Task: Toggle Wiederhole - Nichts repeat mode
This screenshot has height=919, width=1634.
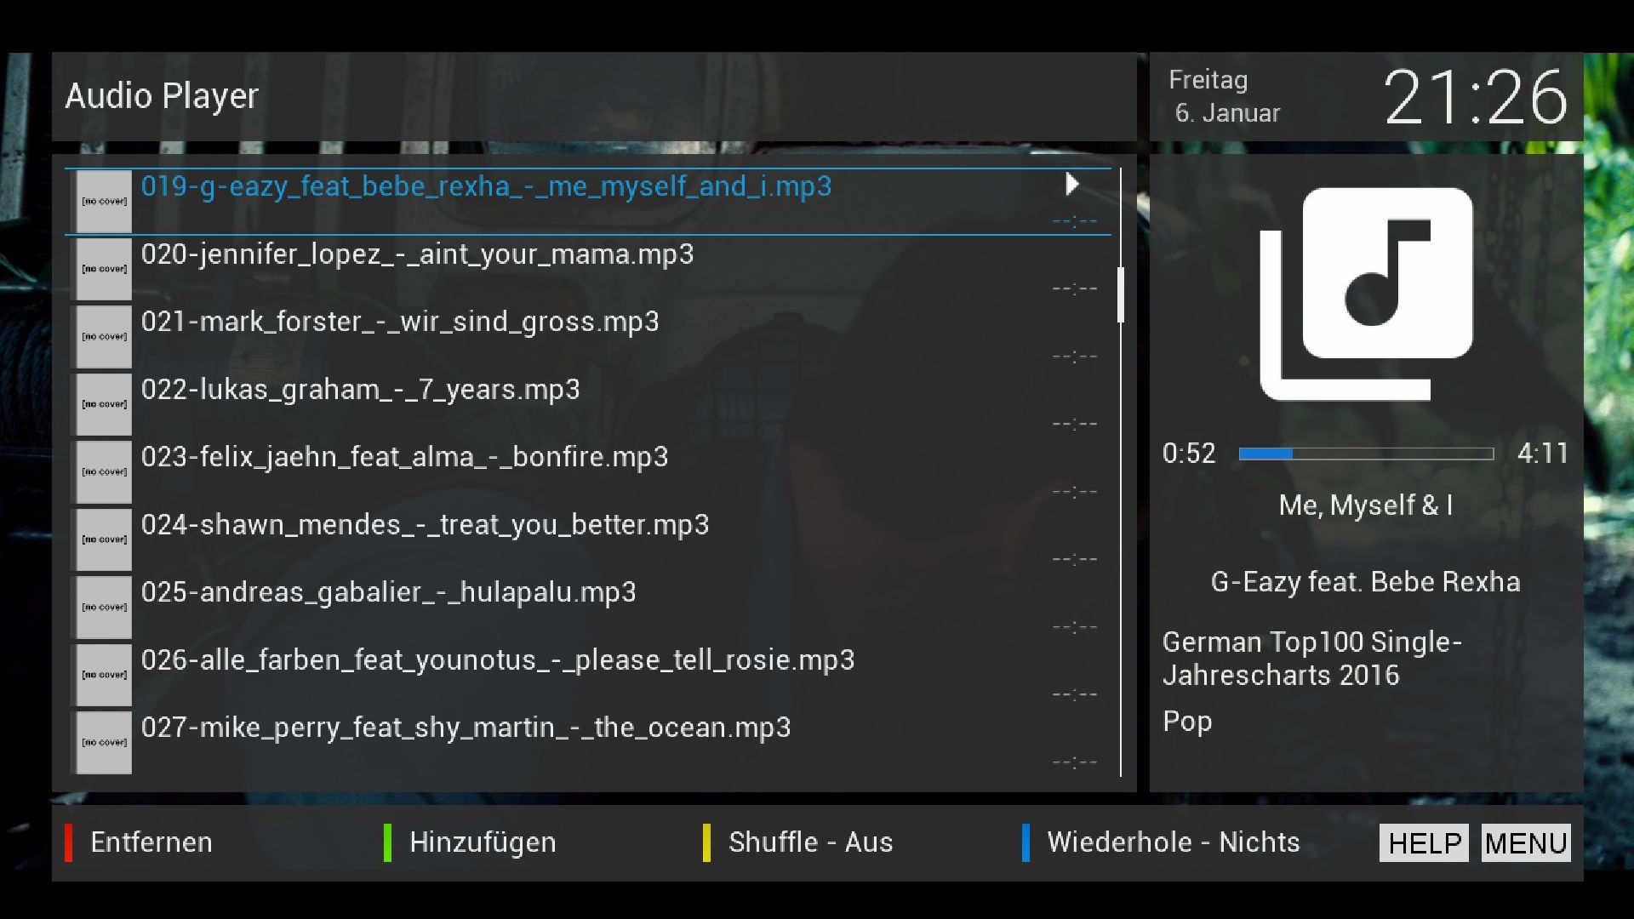Action: tap(1173, 842)
